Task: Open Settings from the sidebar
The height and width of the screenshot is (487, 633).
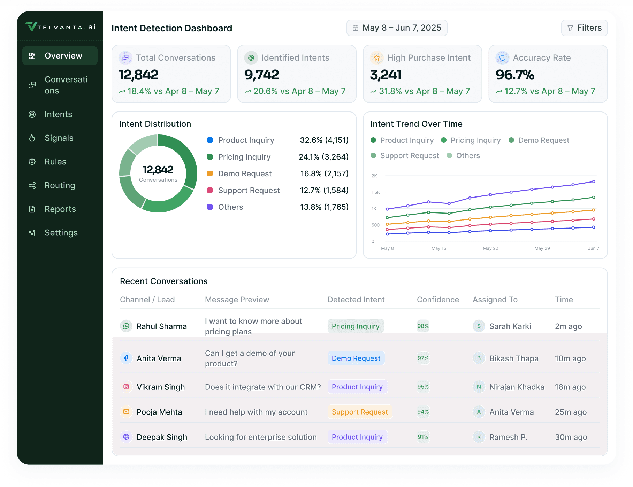Action: 60,233
